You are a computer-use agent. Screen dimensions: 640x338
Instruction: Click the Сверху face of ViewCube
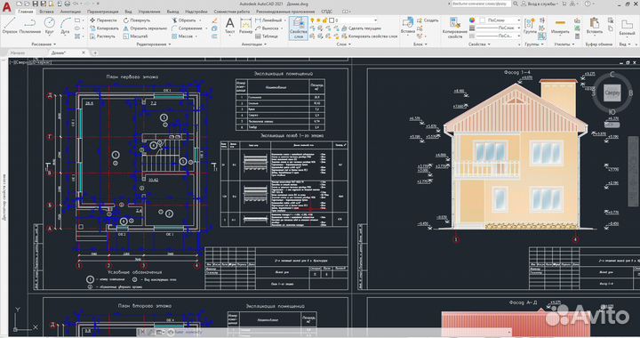tap(612, 93)
